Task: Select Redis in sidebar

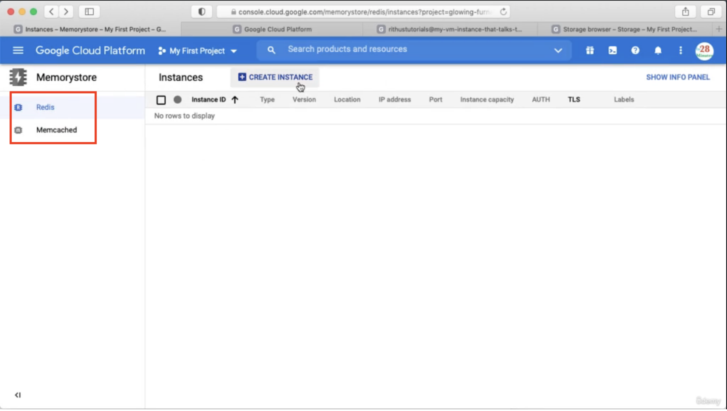Action: coord(45,107)
